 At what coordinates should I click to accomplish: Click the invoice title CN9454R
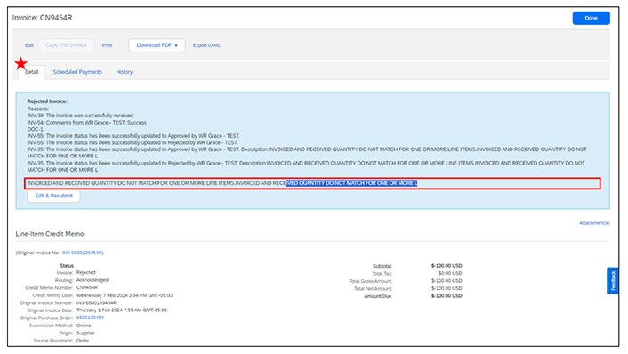[x=56, y=18]
